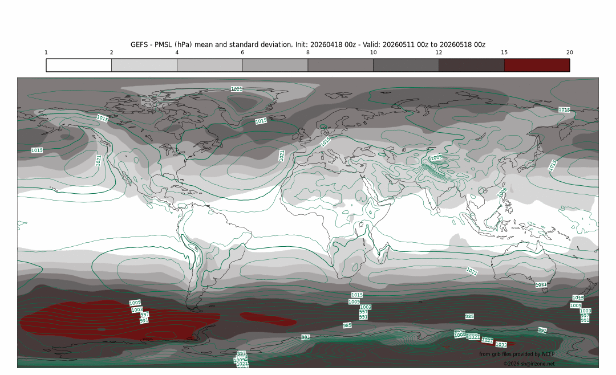Click the 'from grib files provided by NCEP' credit
Image resolution: width=616 pixels, height=375 pixels.
pyautogui.click(x=516, y=354)
